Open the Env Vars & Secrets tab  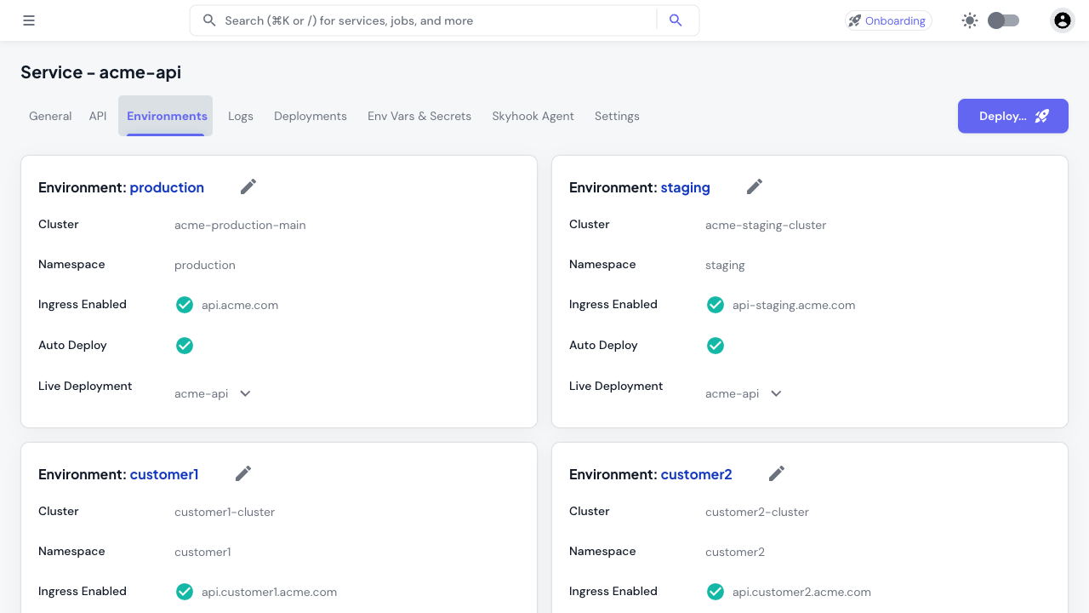coord(419,116)
